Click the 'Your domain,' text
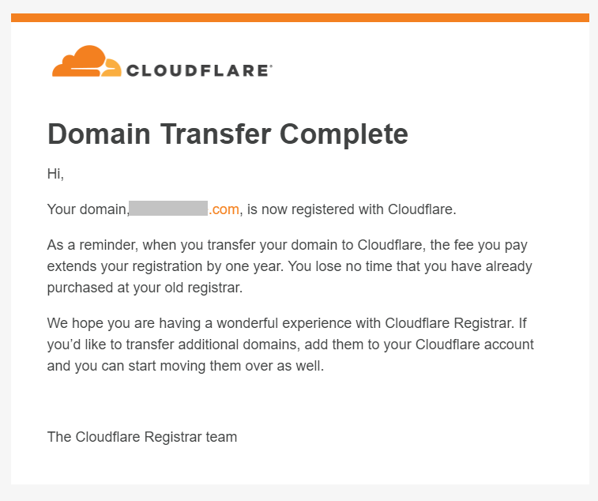 pos(88,209)
